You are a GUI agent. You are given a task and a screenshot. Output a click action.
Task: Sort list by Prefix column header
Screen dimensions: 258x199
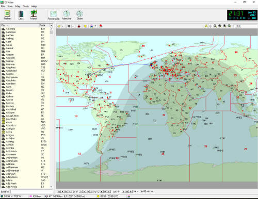point(44,25)
